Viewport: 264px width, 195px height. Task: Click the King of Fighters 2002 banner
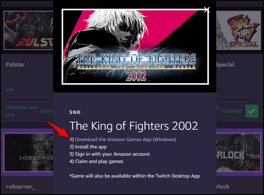click(135, 47)
